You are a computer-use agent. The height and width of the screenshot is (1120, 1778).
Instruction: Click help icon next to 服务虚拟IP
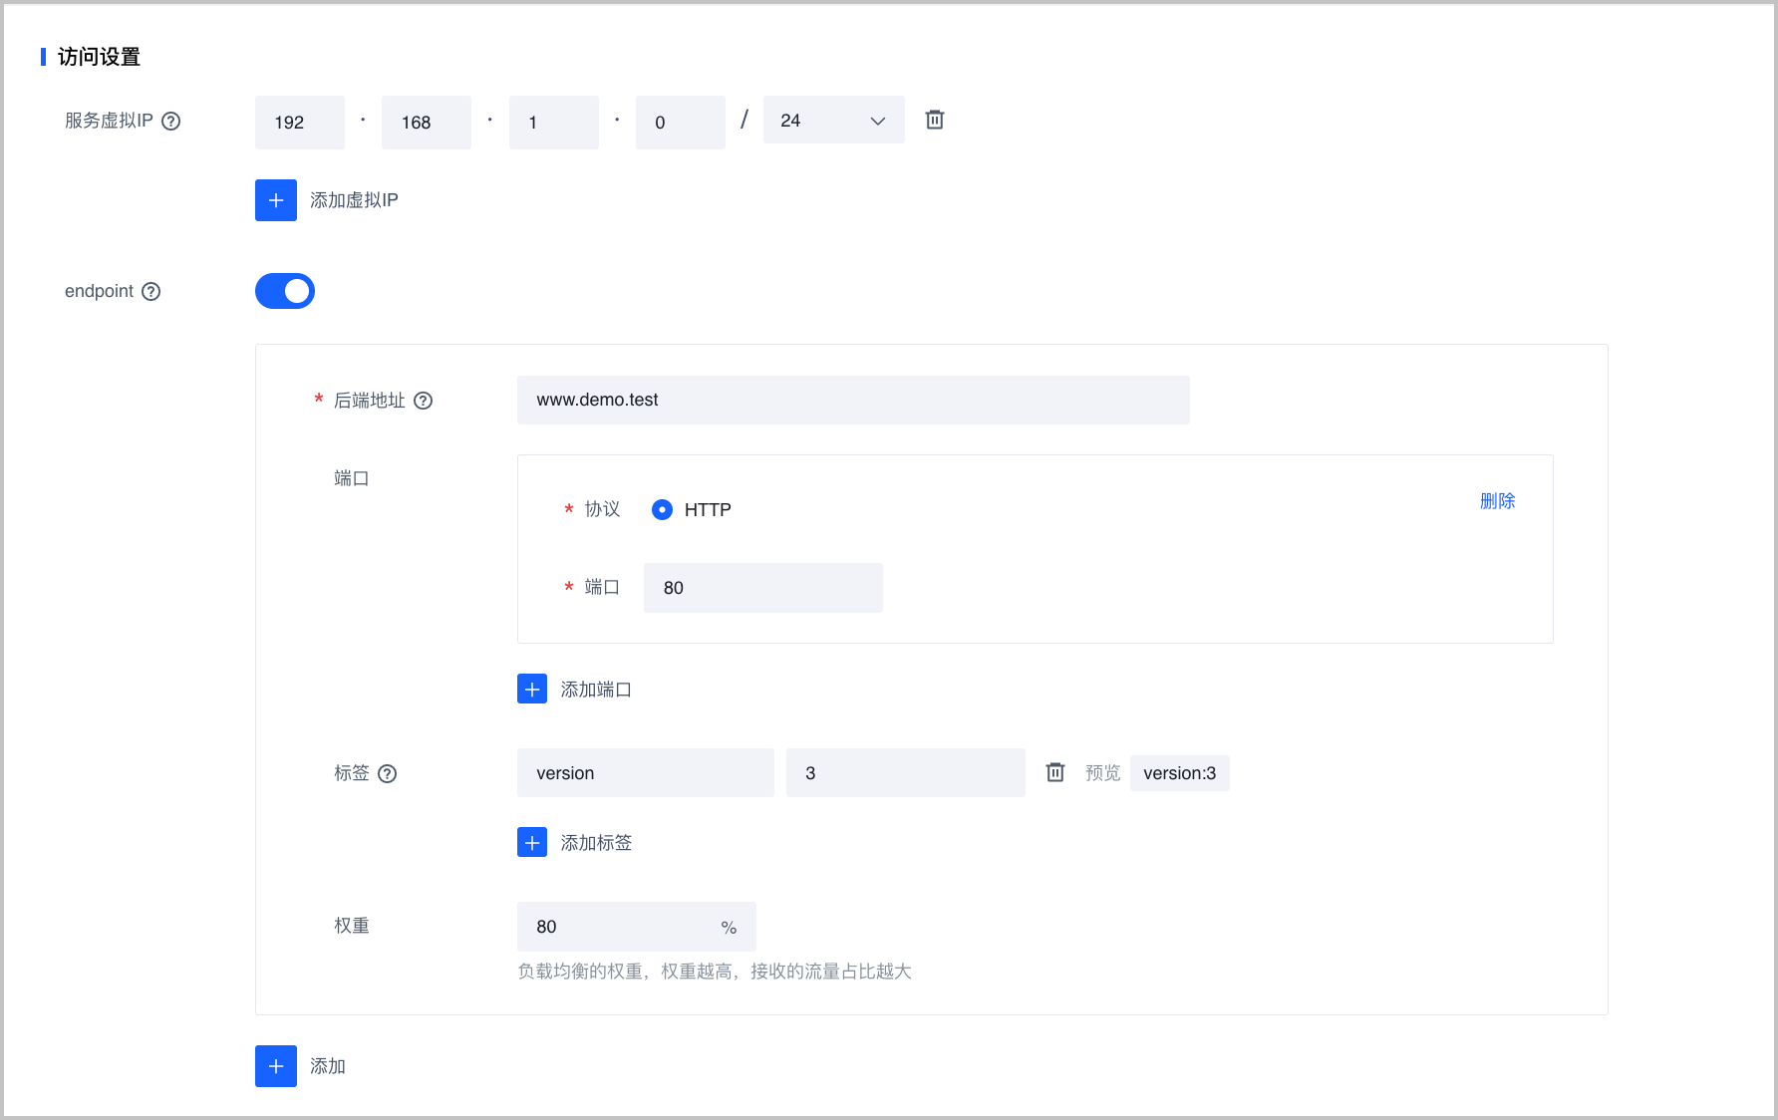(x=171, y=121)
